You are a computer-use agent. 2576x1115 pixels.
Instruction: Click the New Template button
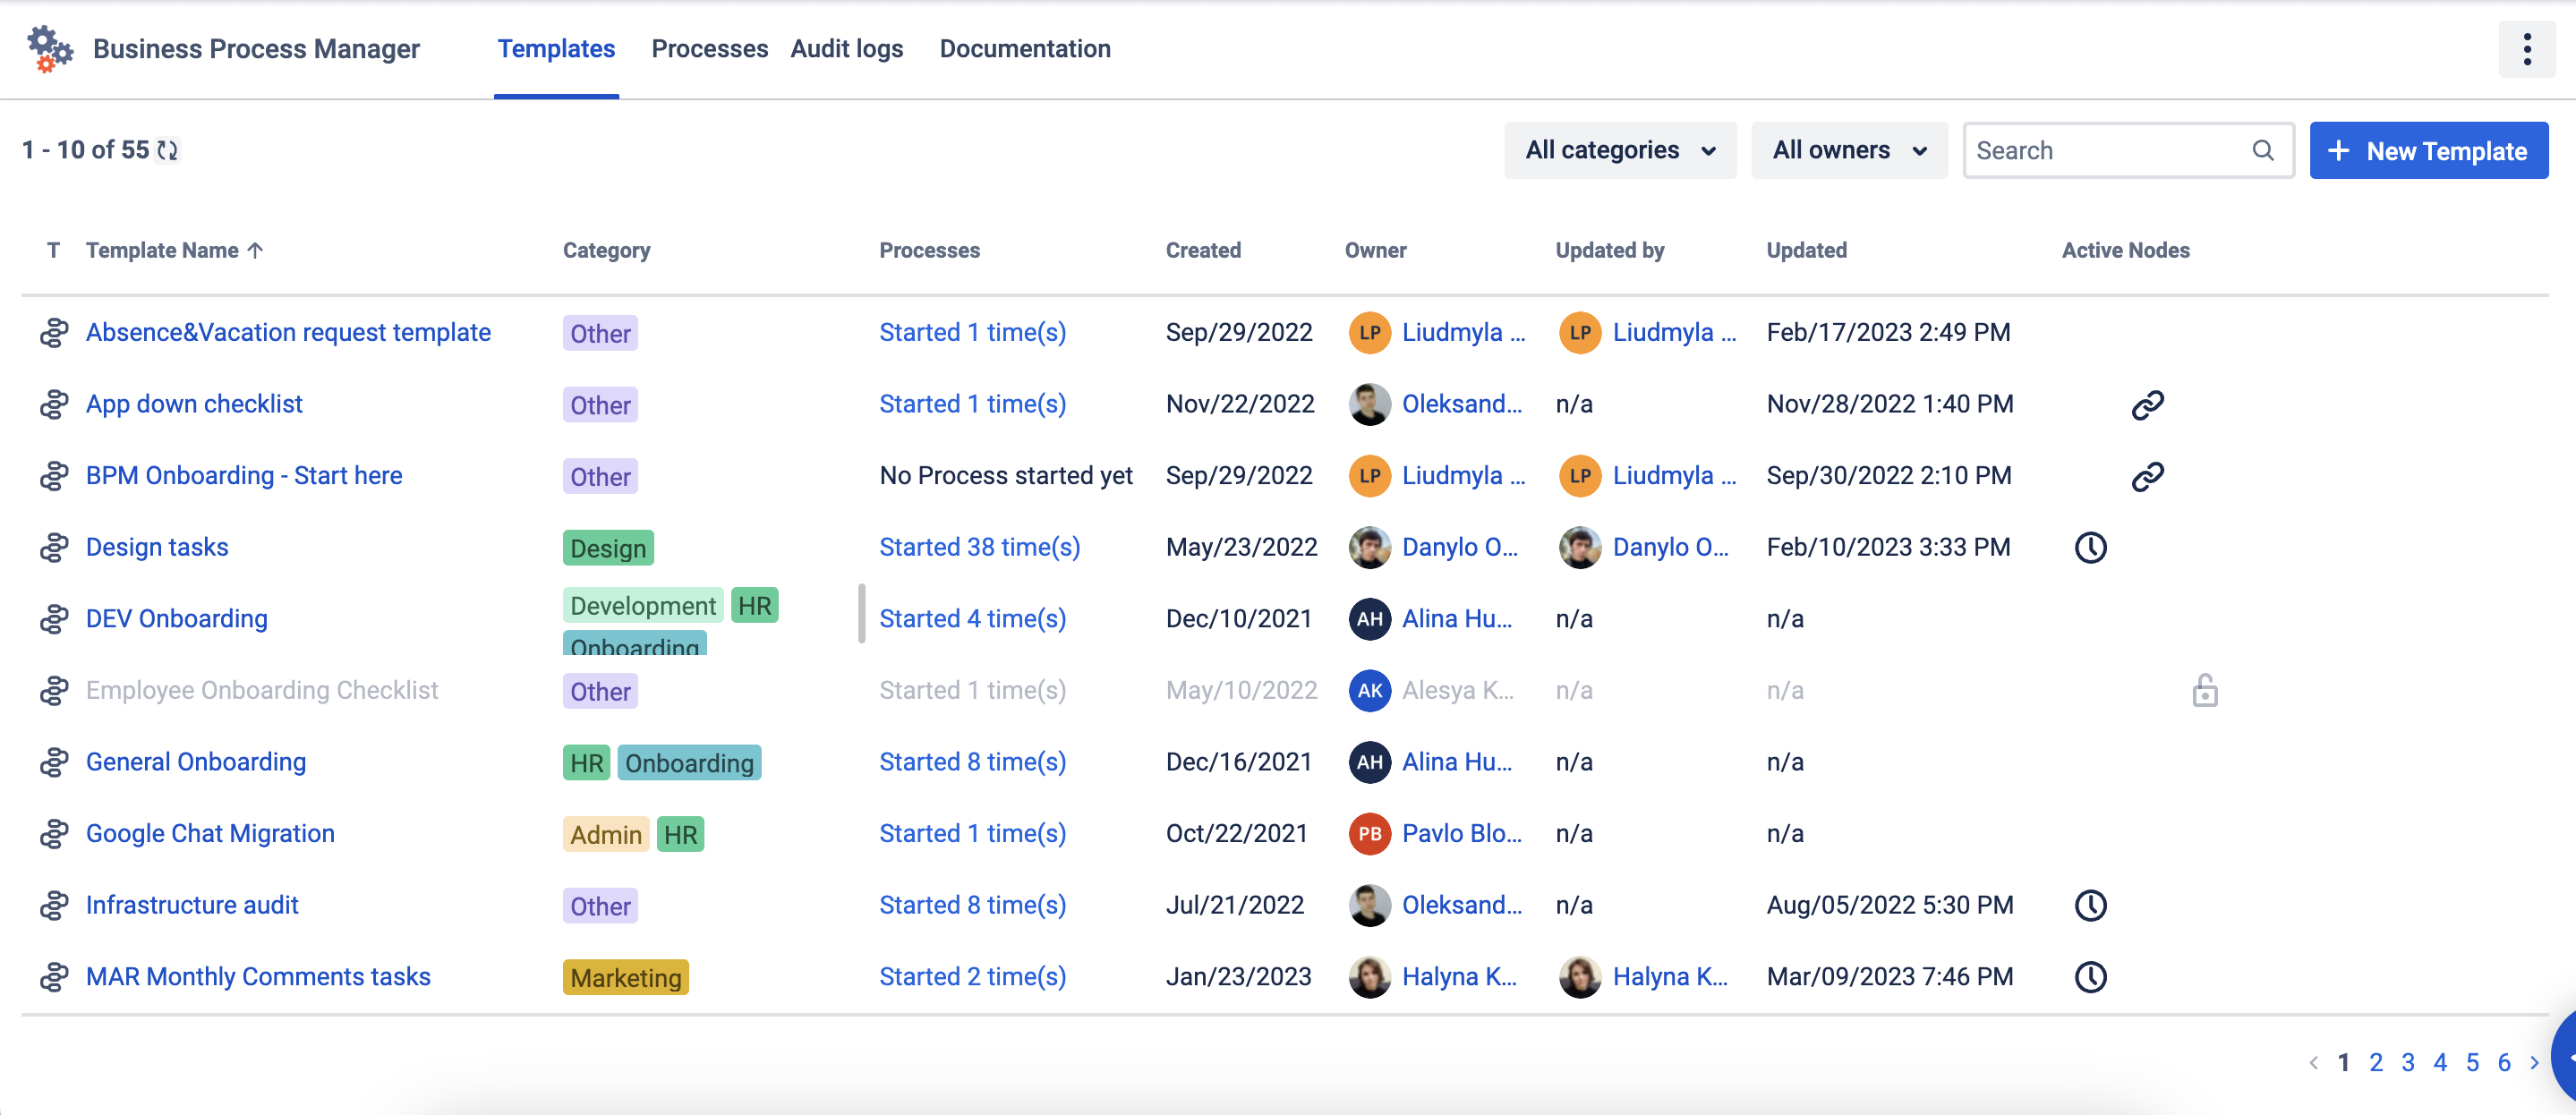click(2427, 151)
